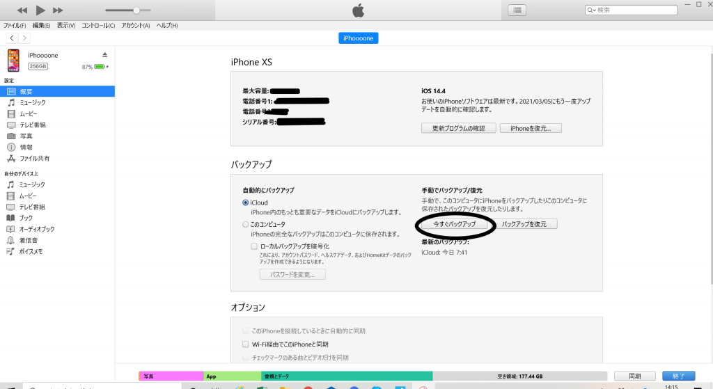Click iPhoneを復元... button

(x=530, y=128)
